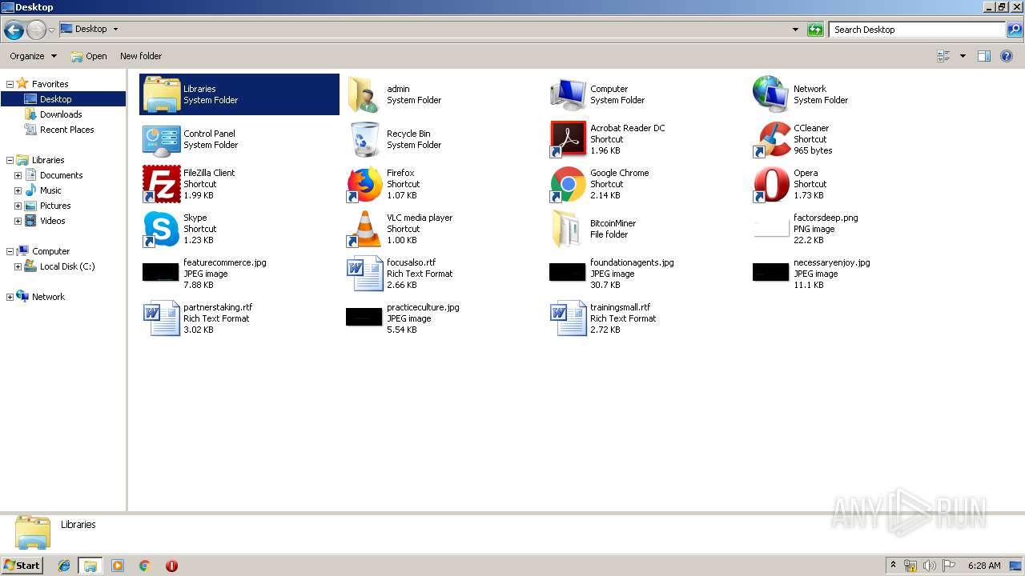This screenshot has width=1025, height=576.
Task: Expand the Local Disk (C:) node
Action: point(18,266)
